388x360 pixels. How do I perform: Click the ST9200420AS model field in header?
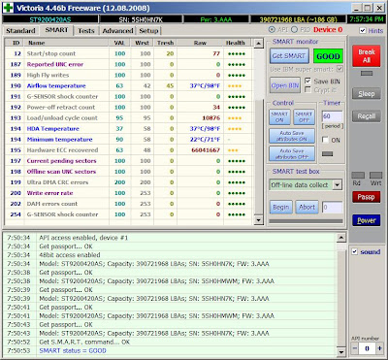[50, 19]
